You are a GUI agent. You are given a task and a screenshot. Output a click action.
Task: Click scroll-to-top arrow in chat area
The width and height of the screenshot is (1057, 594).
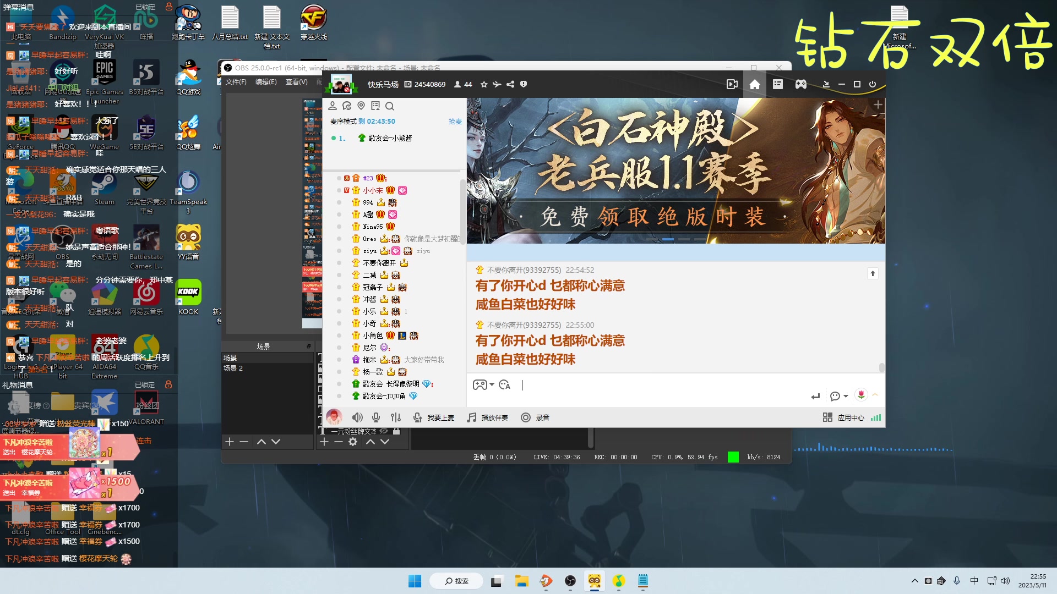873,273
